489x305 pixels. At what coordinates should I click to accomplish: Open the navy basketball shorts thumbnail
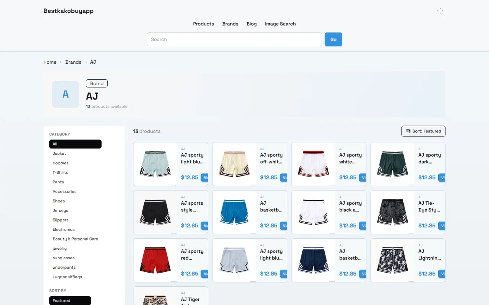tap(313, 260)
